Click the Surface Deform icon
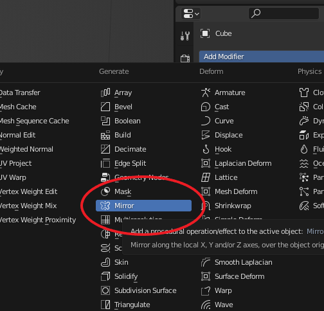 (206, 276)
